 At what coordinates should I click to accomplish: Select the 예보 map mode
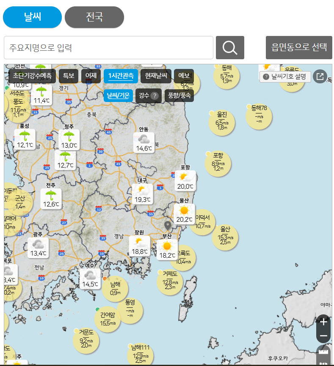[x=184, y=76]
